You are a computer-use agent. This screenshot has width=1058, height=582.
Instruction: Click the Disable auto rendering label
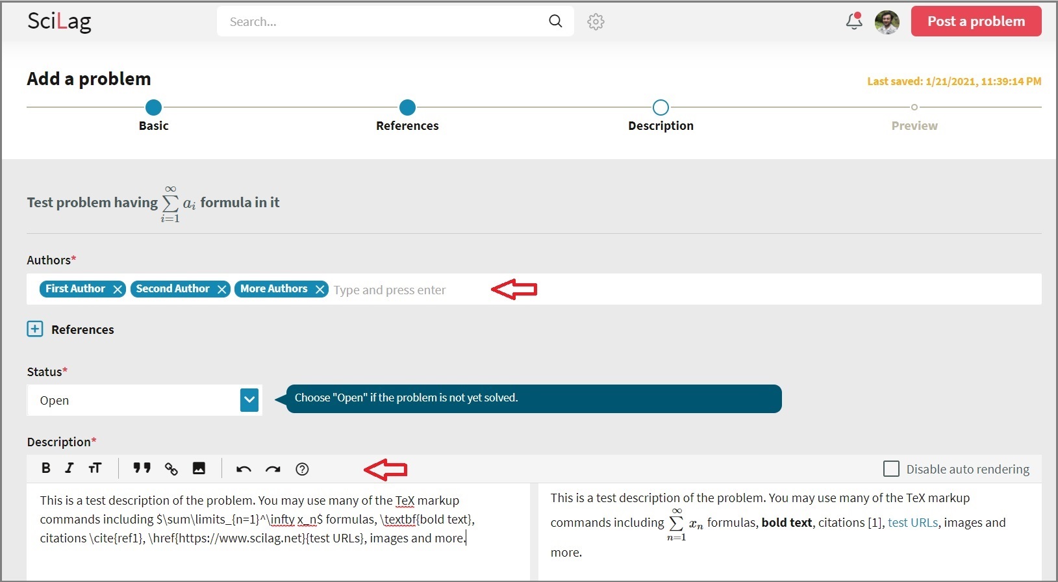(x=968, y=469)
